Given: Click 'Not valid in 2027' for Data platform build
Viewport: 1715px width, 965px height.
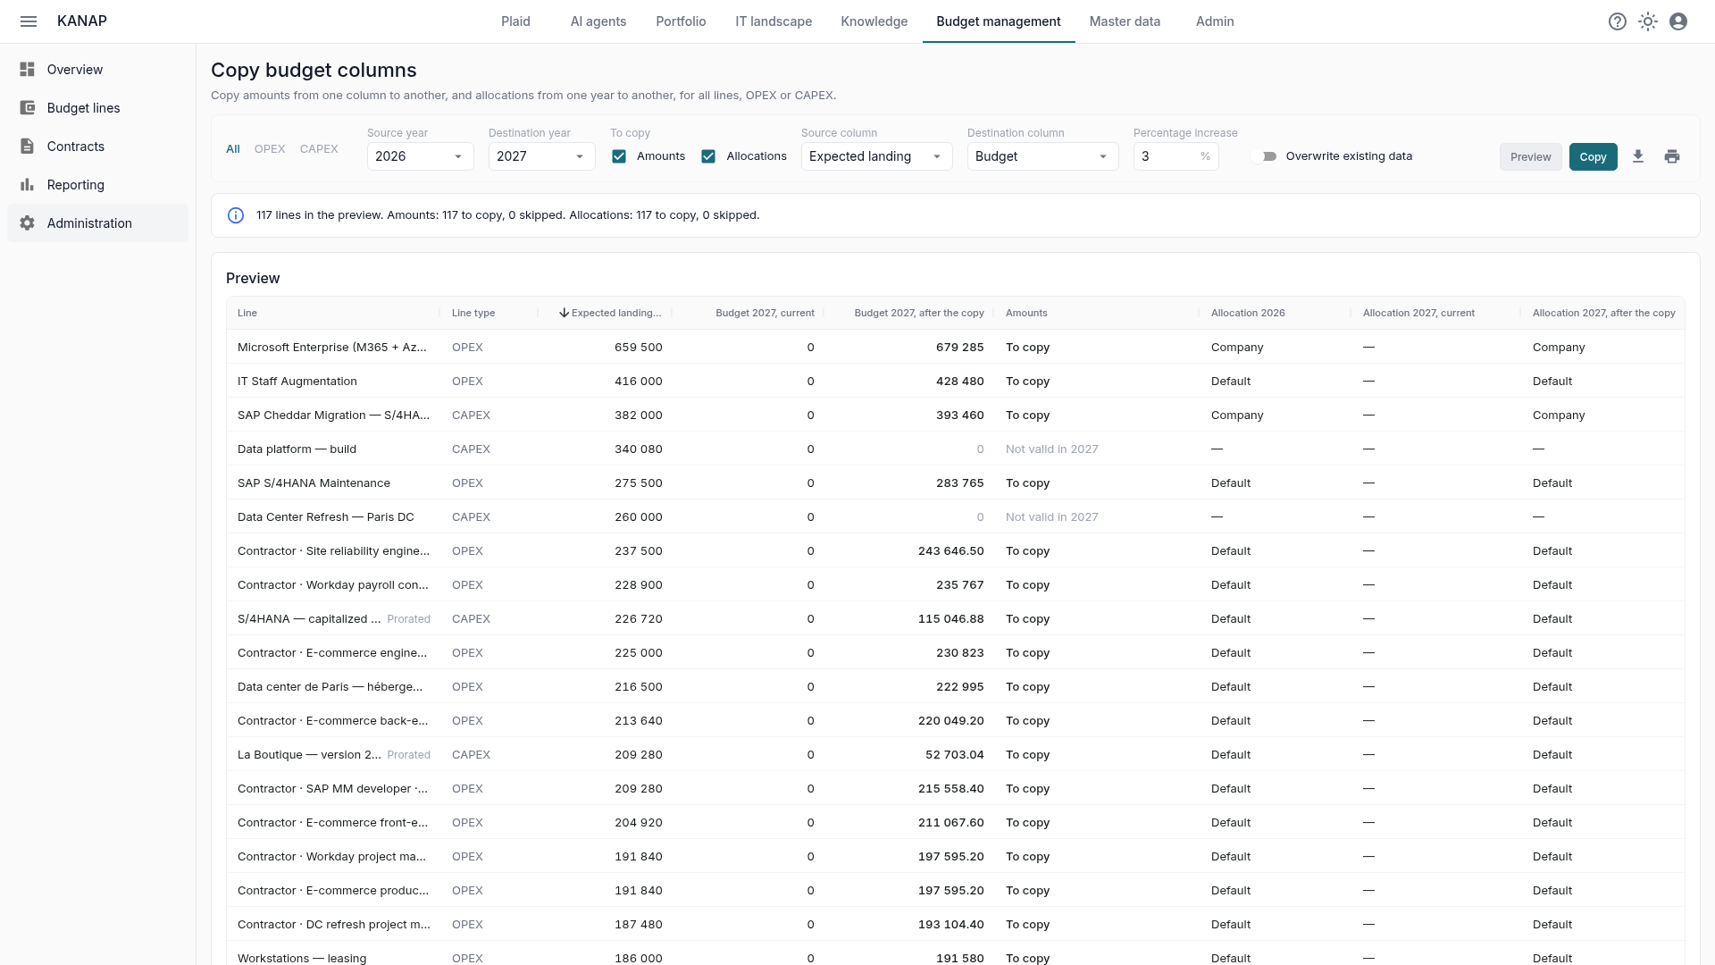Looking at the screenshot, I should 1052,449.
